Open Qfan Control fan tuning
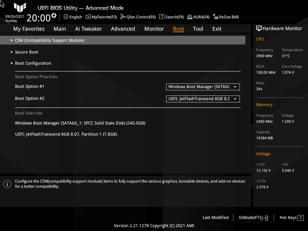Viewport: 308px width, 231px height. [138, 17]
